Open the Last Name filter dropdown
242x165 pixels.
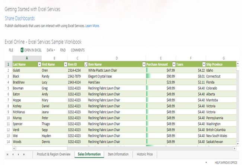[39, 64]
